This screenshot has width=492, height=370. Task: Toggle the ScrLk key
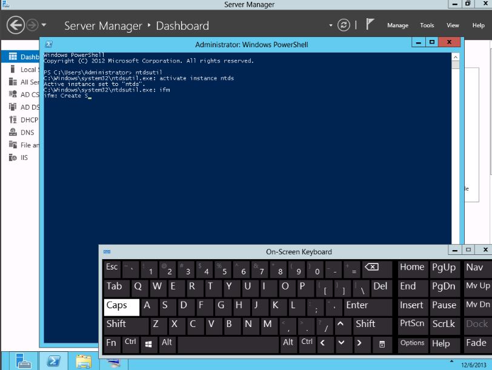pyautogui.click(x=444, y=324)
